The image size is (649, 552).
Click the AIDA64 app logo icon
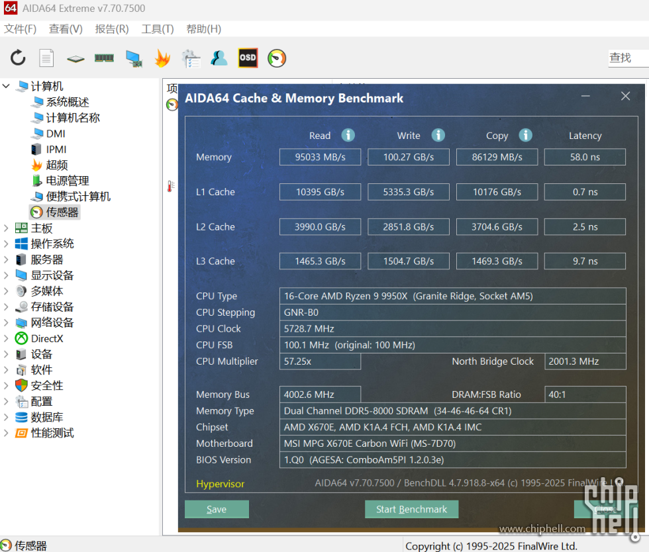[11, 8]
